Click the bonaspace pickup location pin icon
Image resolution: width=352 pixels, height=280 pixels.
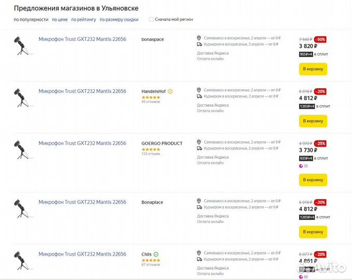tap(199, 38)
